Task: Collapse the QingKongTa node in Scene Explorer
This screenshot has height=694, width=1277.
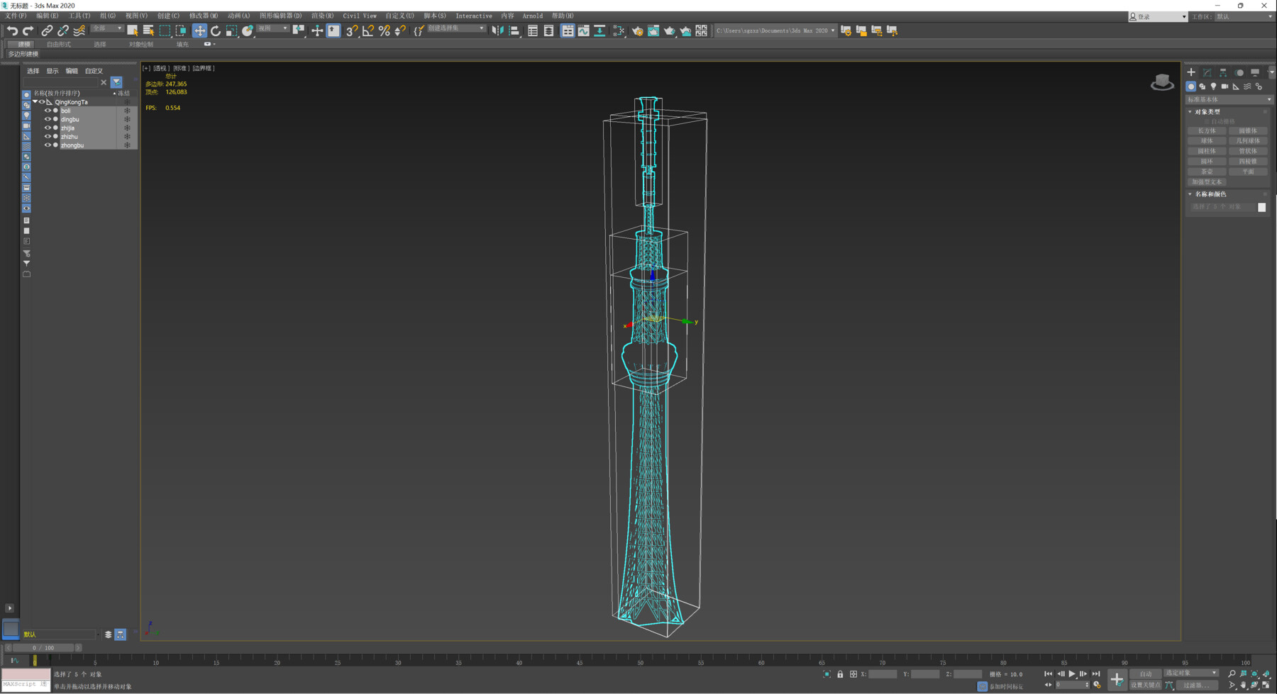Action: (x=35, y=101)
